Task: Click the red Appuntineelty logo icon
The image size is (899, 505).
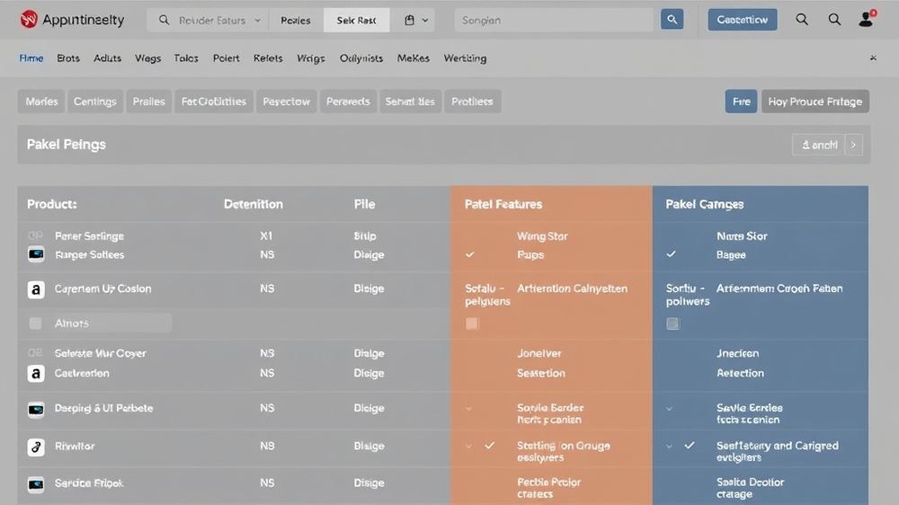Action: 29,20
